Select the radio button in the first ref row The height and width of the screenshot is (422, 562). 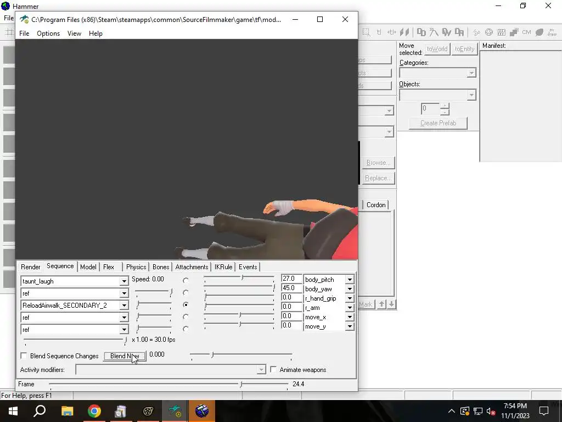click(x=186, y=292)
